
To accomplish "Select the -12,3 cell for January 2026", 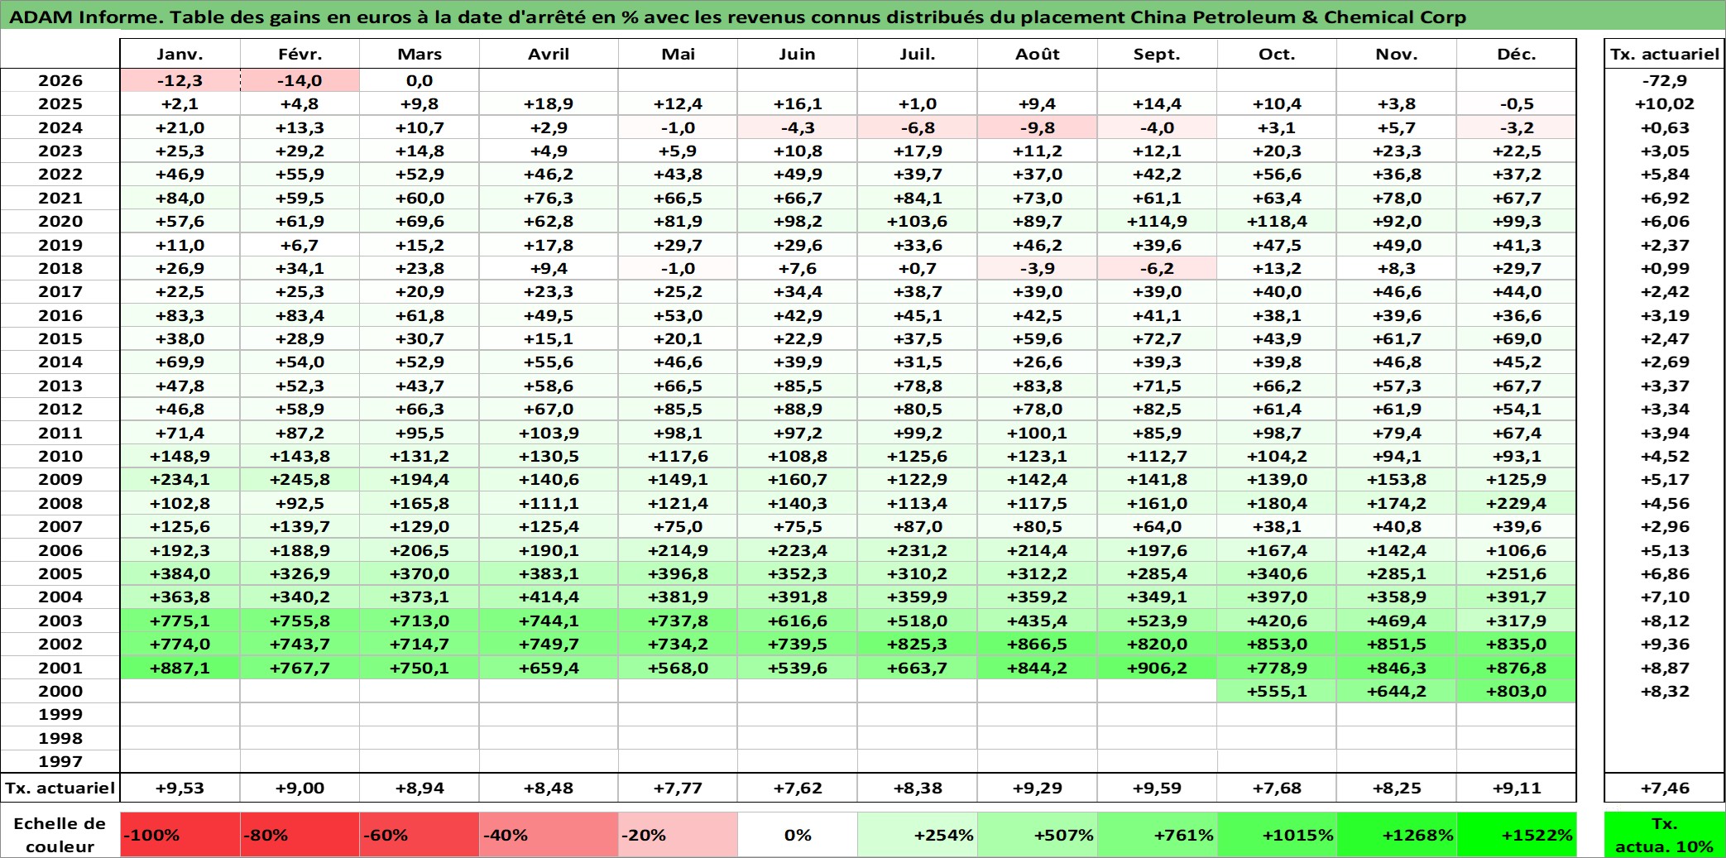I will pyautogui.click(x=180, y=80).
